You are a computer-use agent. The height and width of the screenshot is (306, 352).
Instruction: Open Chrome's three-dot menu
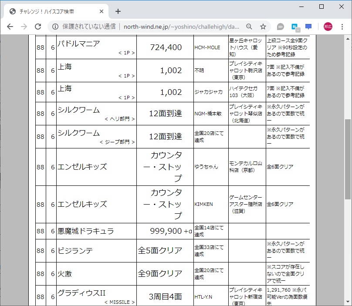(342, 27)
